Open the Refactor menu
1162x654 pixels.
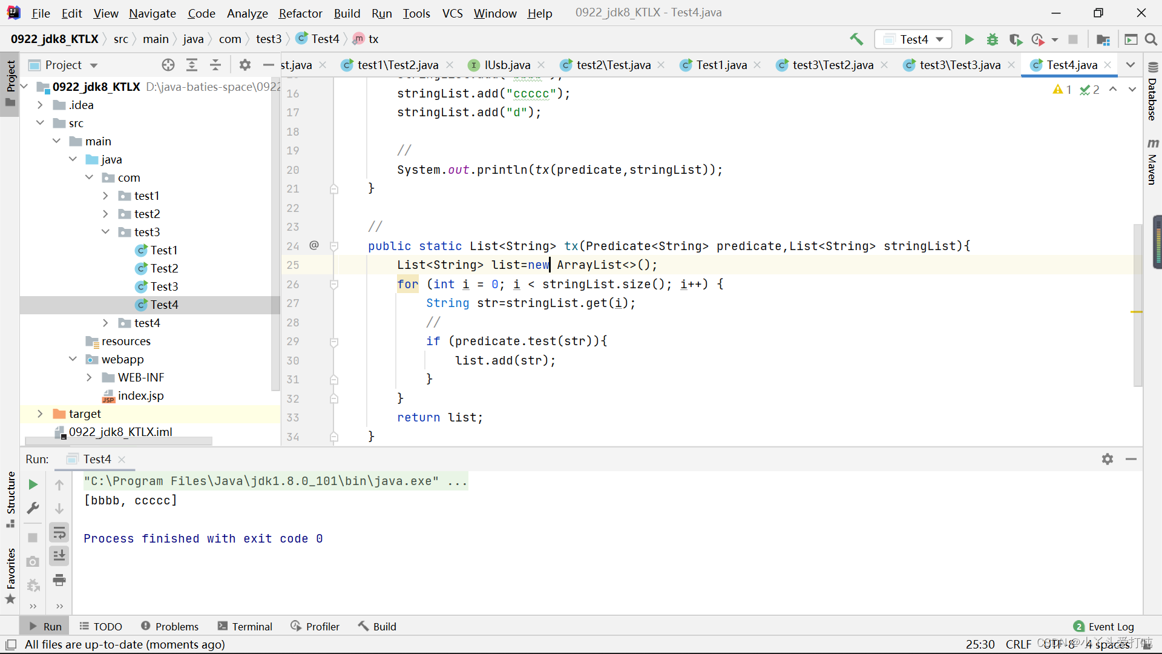pyautogui.click(x=300, y=13)
